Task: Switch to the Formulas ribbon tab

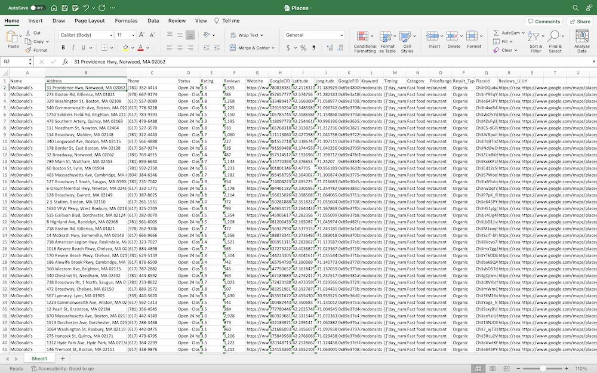Action: (x=127, y=20)
